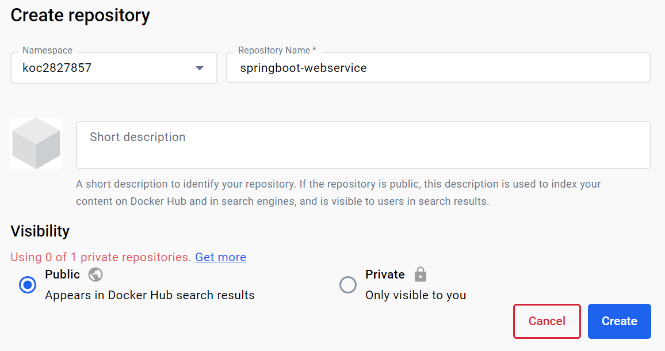Click the blue Create button
The height and width of the screenshot is (351, 665).
619,321
